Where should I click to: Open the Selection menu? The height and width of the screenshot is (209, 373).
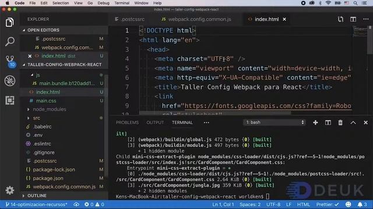pos(61,3)
